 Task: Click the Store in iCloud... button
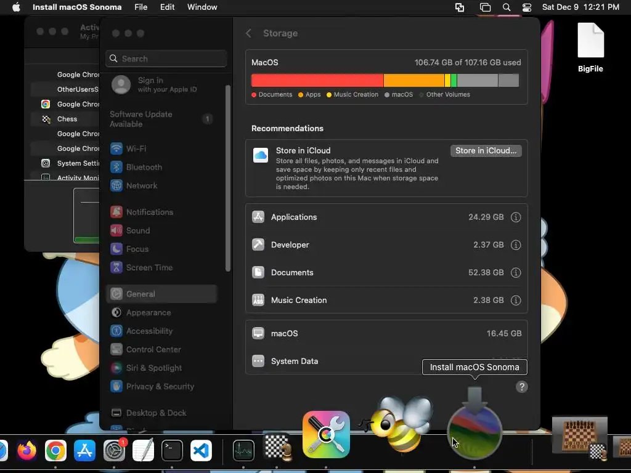click(486, 151)
